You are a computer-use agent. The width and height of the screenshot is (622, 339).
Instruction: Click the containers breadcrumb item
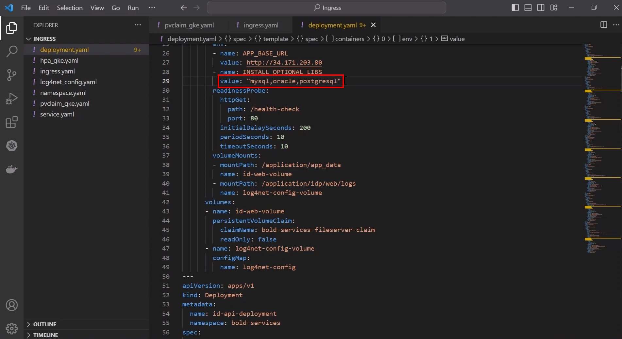[345, 39]
